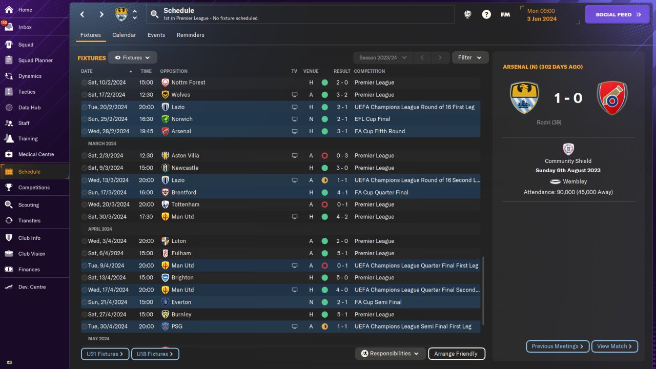Viewport: 656px width, 369px height.
Task: Click the search magnifier icon
Action: point(155,14)
